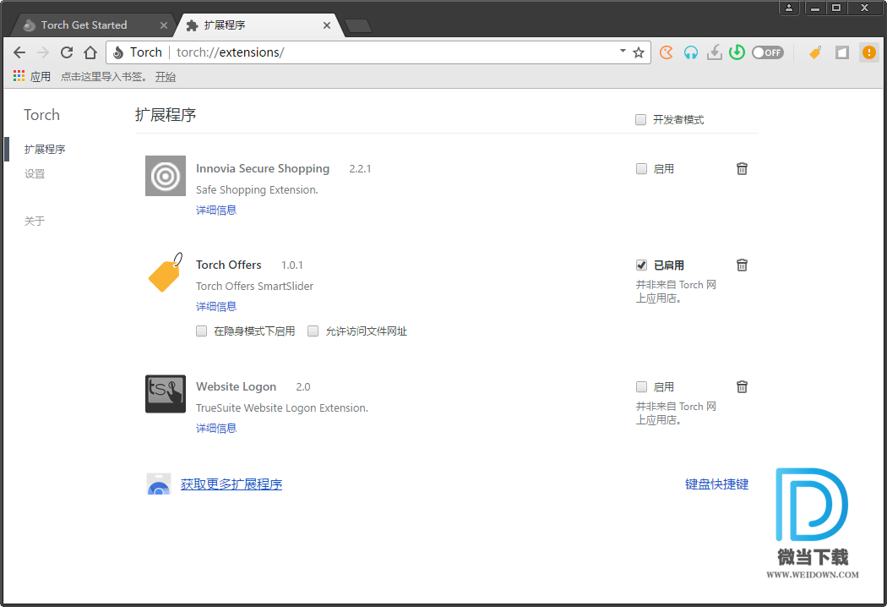Click the sidebar panel toolbar icon
Image resolution: width=887 pixels, height=607 pixels.
pos(842,52)
